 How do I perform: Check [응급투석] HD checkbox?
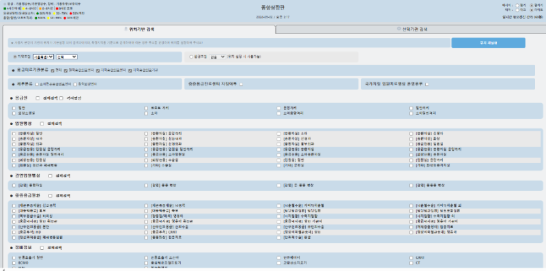click(x=14, y=231)
